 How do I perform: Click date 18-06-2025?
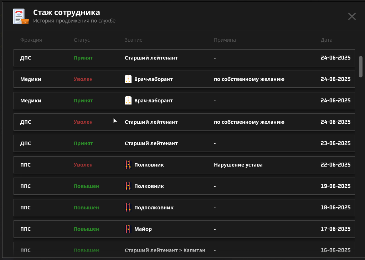335,208
